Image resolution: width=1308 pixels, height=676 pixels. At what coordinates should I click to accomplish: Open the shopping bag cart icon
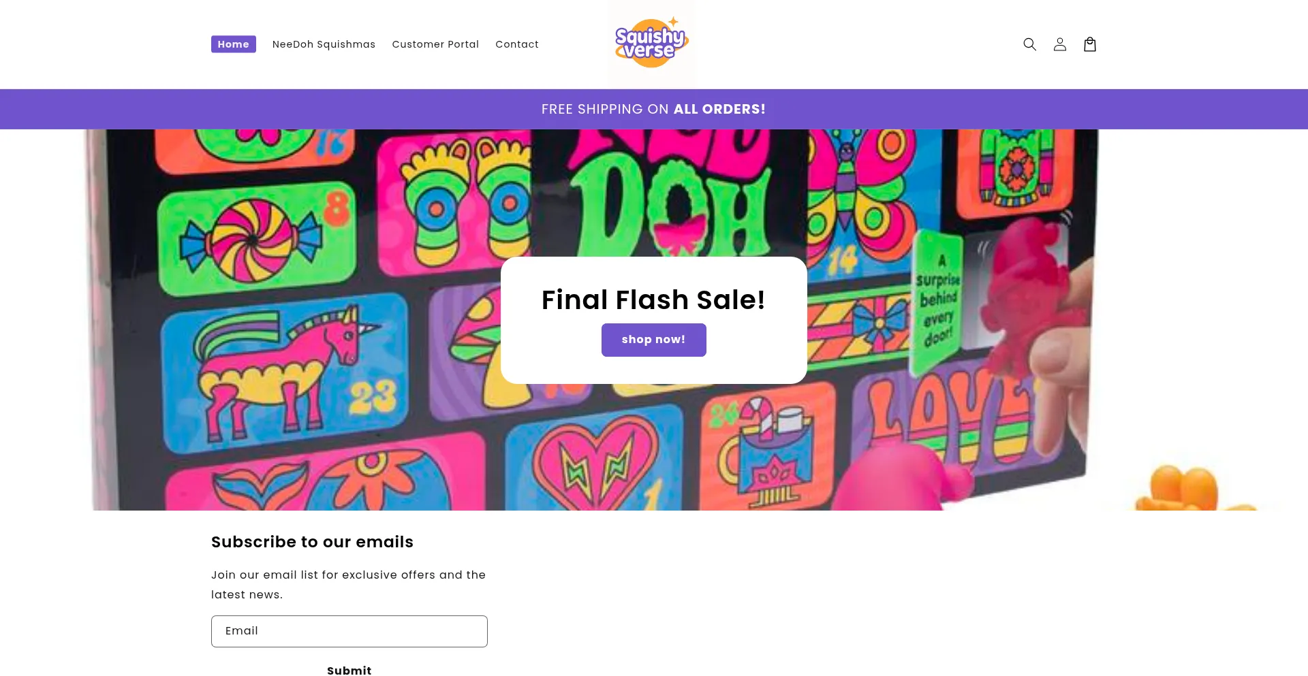click(x=1089, y=44)
